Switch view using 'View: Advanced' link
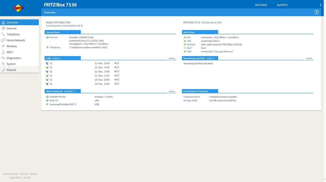The height and width of the screenshot is (182, 326). [x=10, y=174]
